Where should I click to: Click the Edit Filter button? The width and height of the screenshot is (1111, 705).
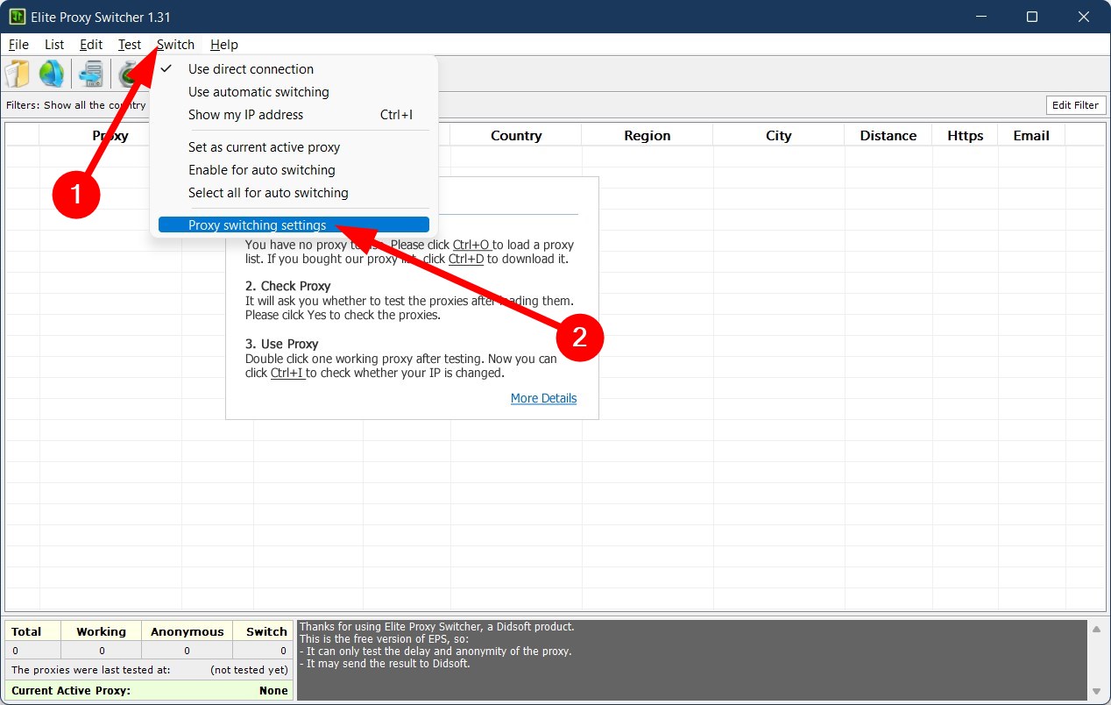point(1075,105)
